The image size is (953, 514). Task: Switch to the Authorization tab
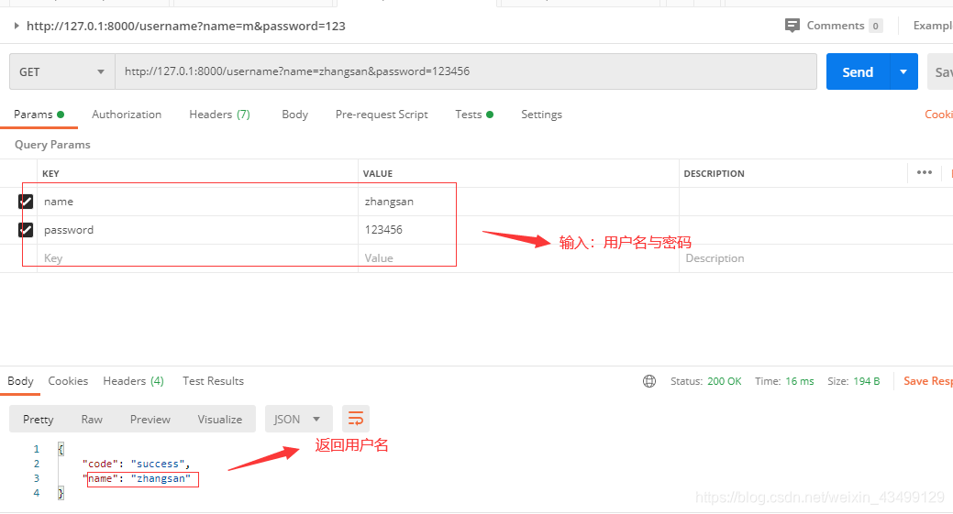pos(127,115)
